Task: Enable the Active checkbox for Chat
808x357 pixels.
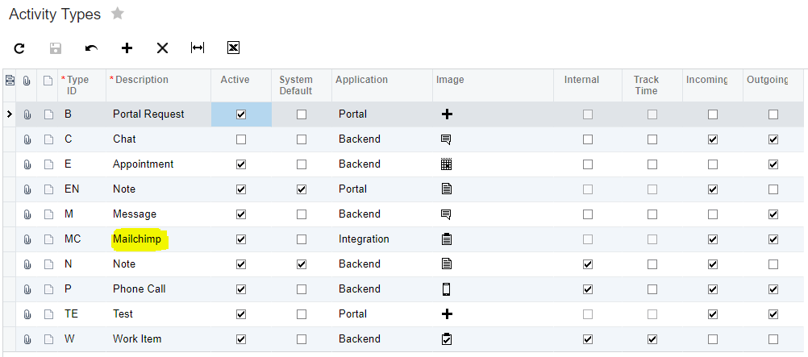Action: [x=240, y=139]
